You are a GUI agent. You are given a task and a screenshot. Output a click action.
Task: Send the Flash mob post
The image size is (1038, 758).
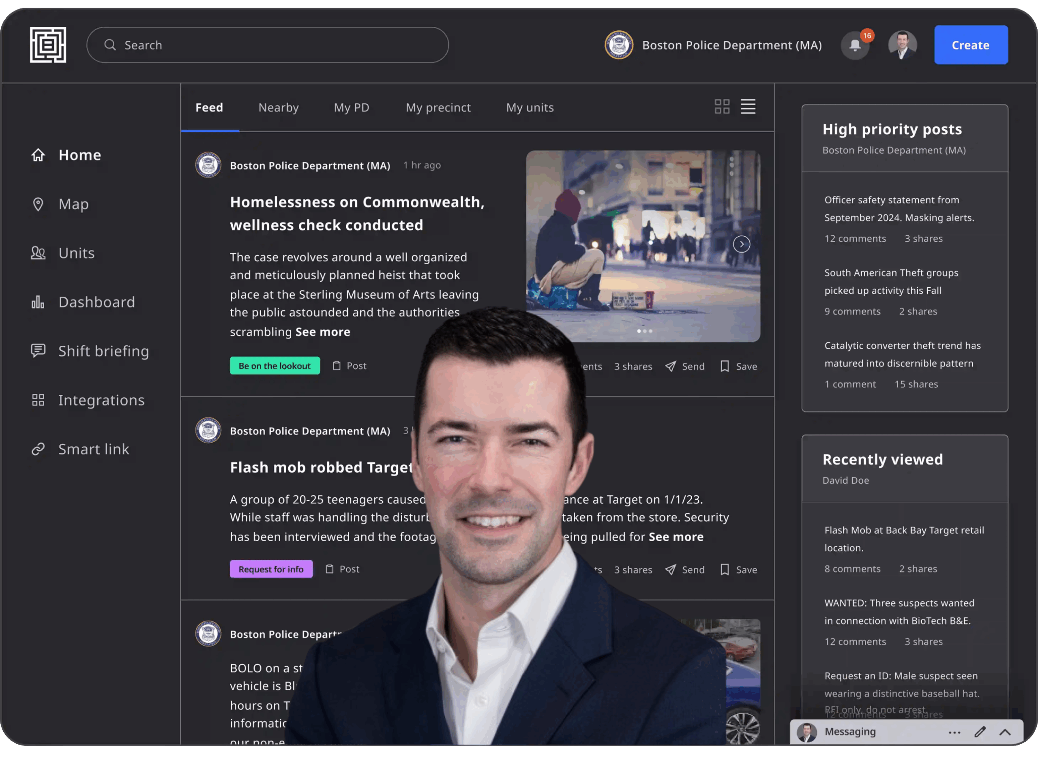point(685,570)
